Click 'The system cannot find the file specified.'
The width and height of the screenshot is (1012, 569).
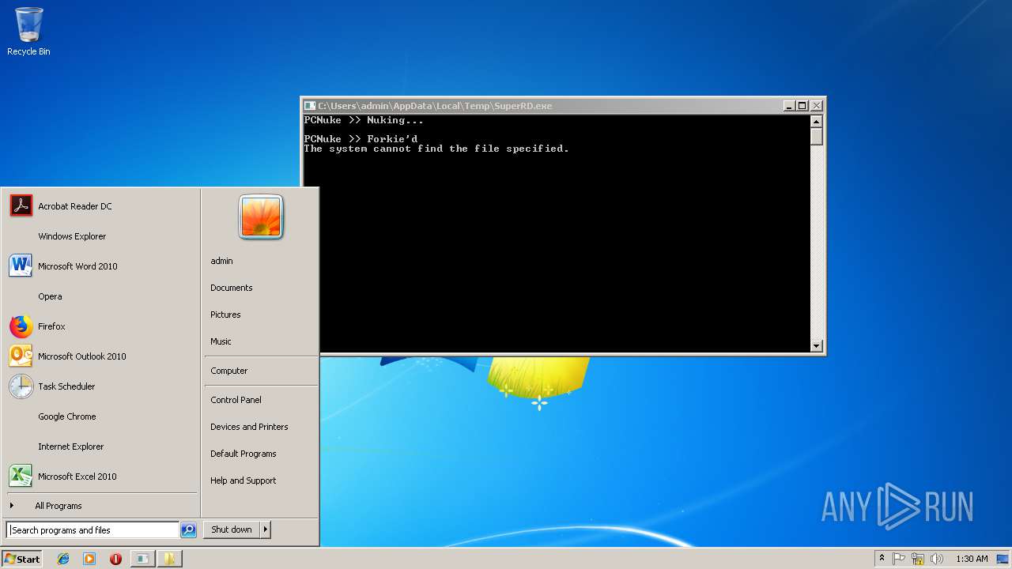(x=436, y=149)
